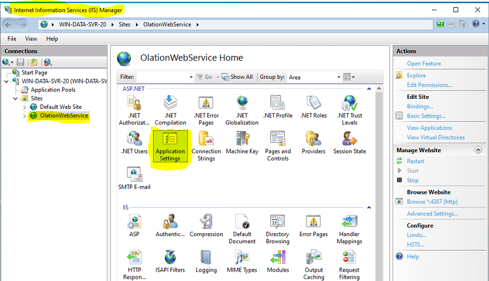Click the Save connections toolbar icon
This screenshot has height=281, width=489.
point(21,62)
